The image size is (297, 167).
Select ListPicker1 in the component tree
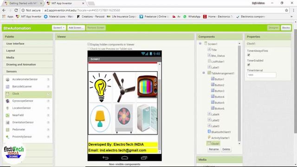tap(218, 62)
